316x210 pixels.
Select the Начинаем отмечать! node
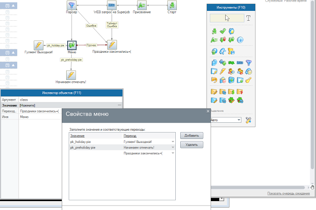(72, 75)
